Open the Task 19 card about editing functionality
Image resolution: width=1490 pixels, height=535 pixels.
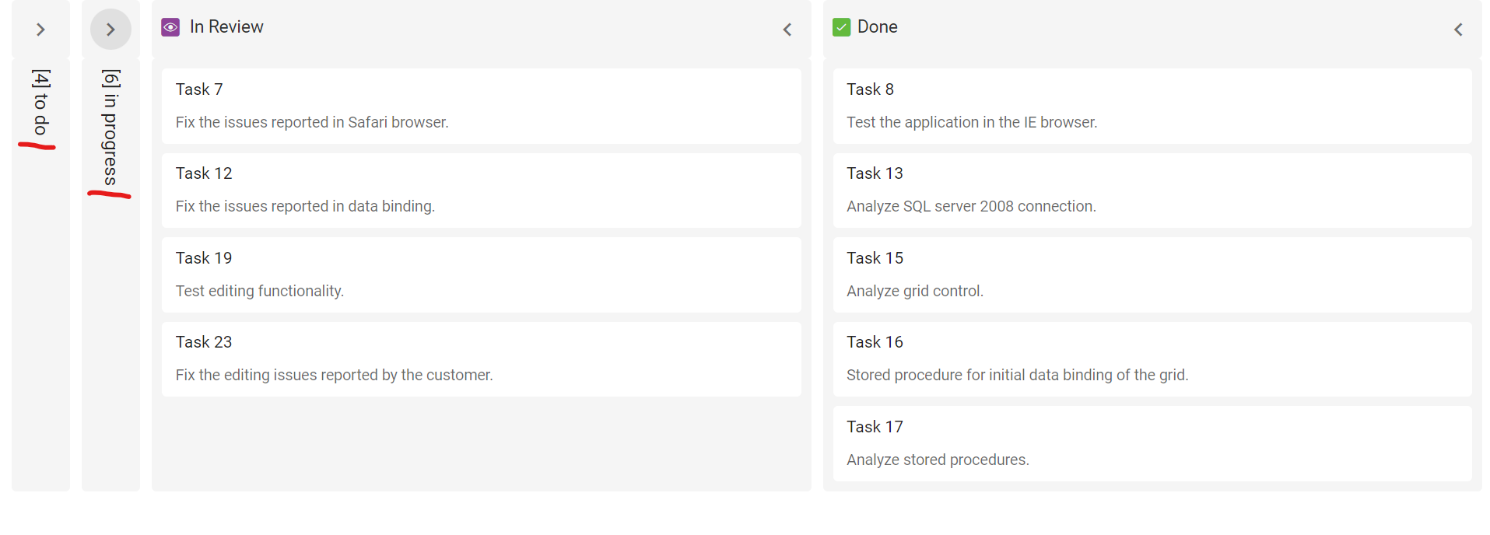(x=481, y=274)
